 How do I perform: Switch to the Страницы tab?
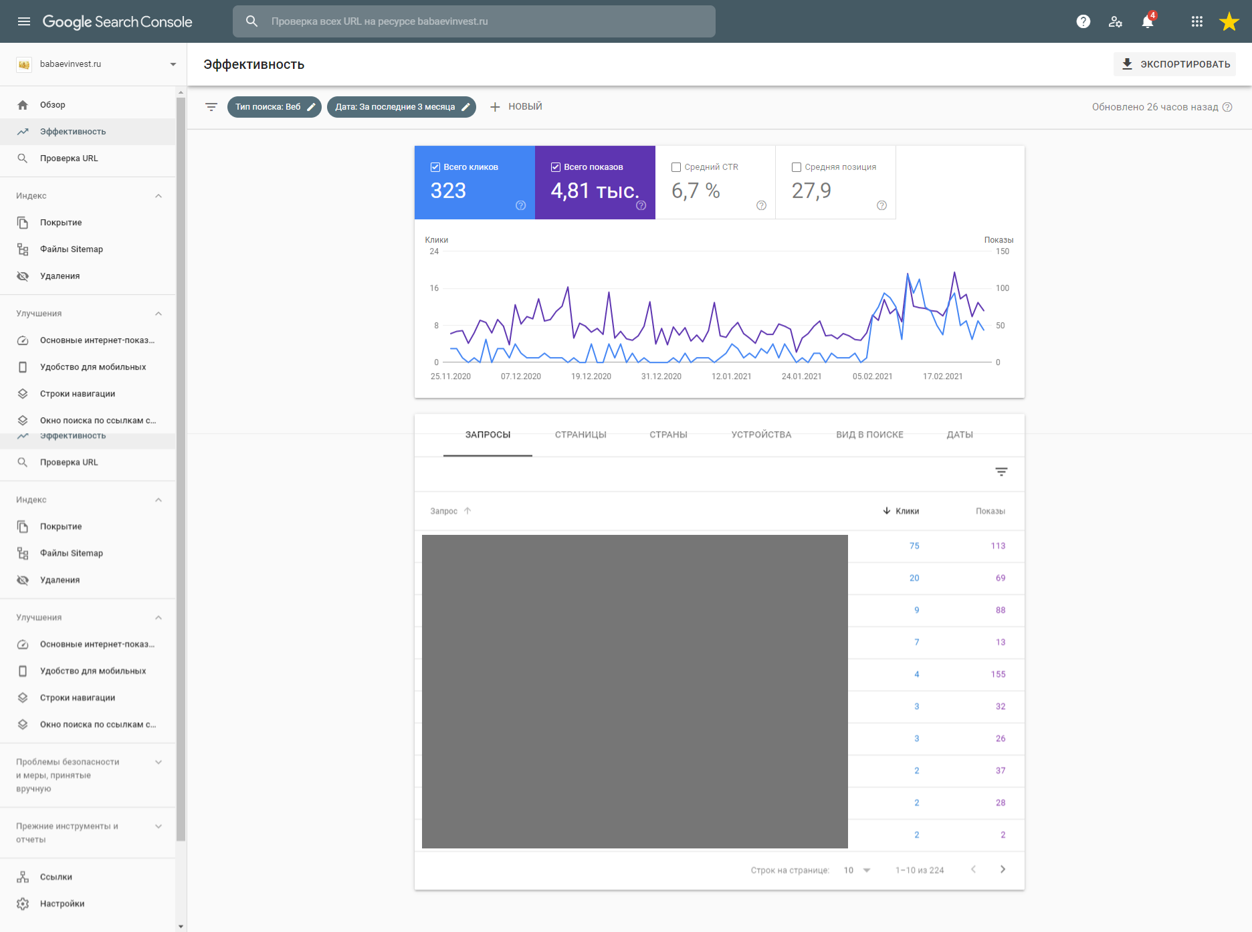point(580,435)
